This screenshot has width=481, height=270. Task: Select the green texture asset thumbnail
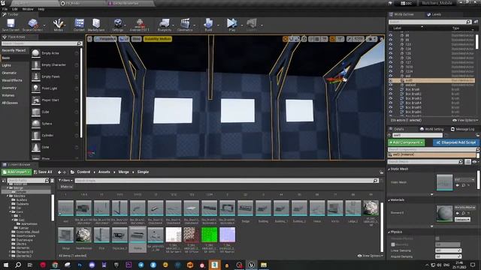[x=209, y=235]
